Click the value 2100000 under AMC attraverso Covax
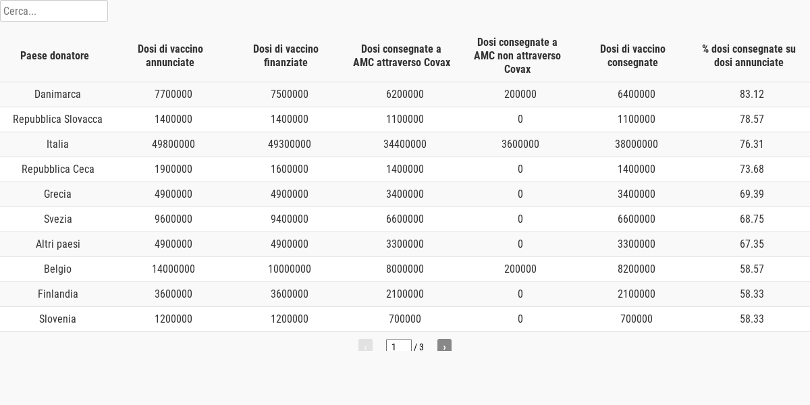The image size is (810, 405). tap(405, 294)
